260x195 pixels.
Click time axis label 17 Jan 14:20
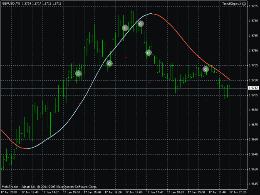click(51, 193)
